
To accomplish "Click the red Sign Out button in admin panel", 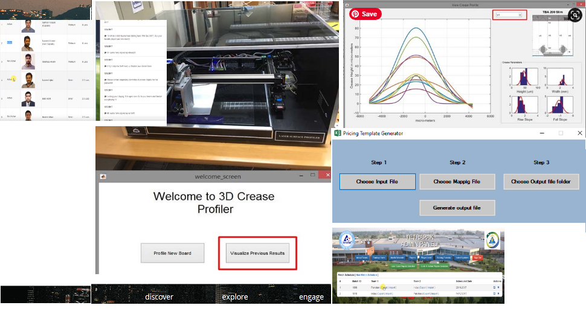I will pos(477,257).
